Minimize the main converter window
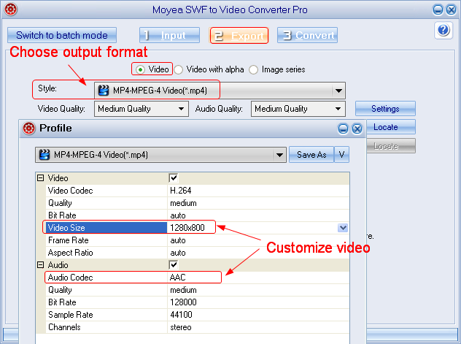The height and width of the screenshot is (344, 461). [x=438, y=9]
